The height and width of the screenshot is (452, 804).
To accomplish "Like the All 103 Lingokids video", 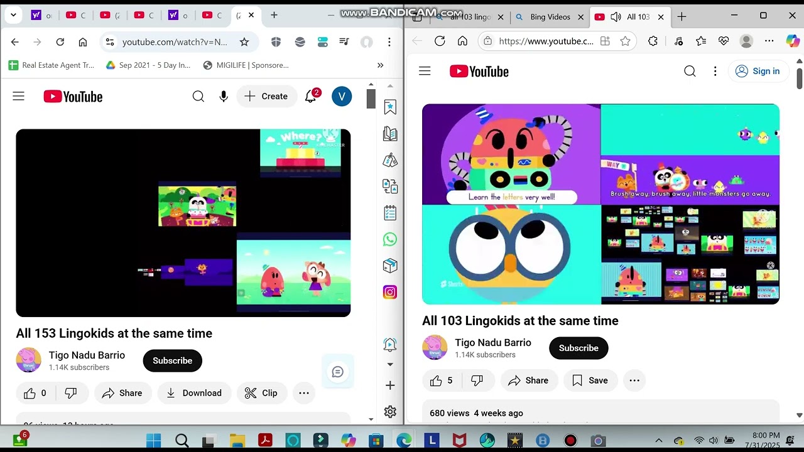I will coord(442,380).
